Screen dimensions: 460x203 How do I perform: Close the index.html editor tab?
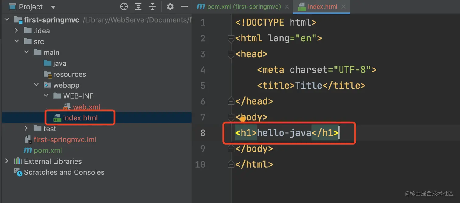(x=343, y=7)
